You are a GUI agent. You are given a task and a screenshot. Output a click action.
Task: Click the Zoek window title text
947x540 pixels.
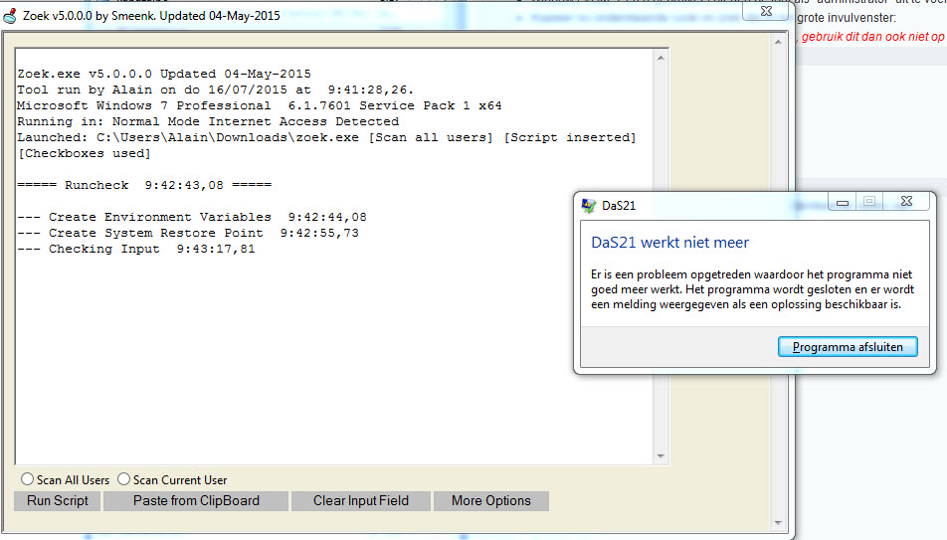151,16
